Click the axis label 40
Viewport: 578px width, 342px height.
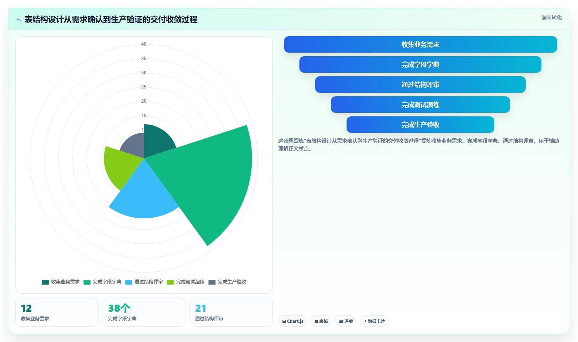coord(144,44)
